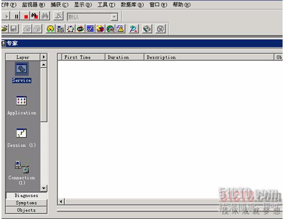Open the Global Statistics icon
The height and width of the screenshot is (219, 285).
110,29
